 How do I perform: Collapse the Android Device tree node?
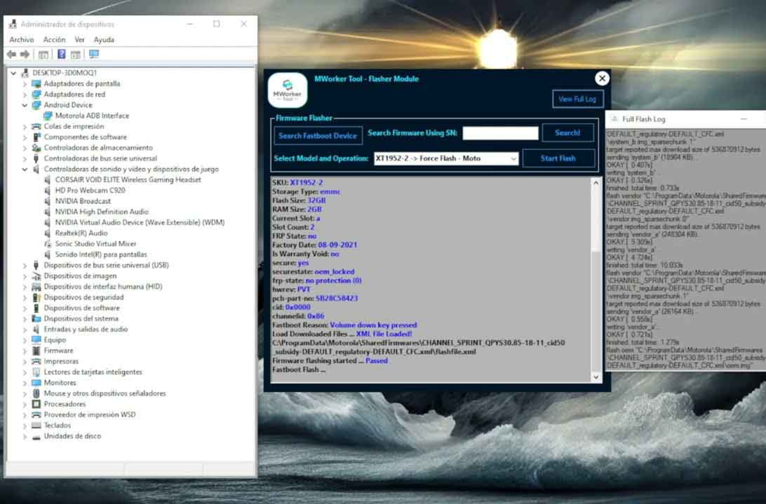click(x=25, y=105)
